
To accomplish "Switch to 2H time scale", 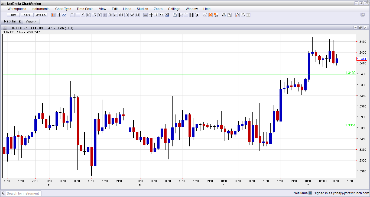I will (x=110, y=15).
